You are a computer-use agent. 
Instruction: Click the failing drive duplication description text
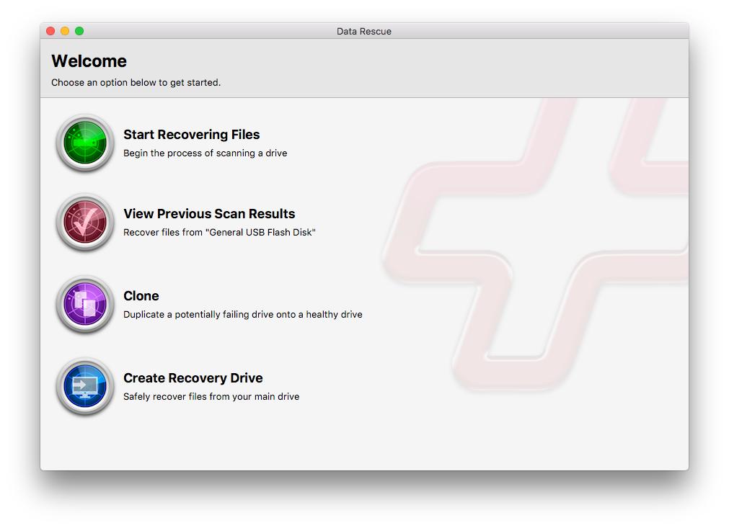click(x=242, y=314)
